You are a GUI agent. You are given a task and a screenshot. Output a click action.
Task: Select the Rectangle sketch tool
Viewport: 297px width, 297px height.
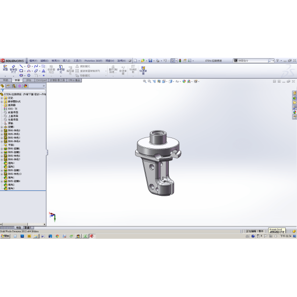[22, 70]
